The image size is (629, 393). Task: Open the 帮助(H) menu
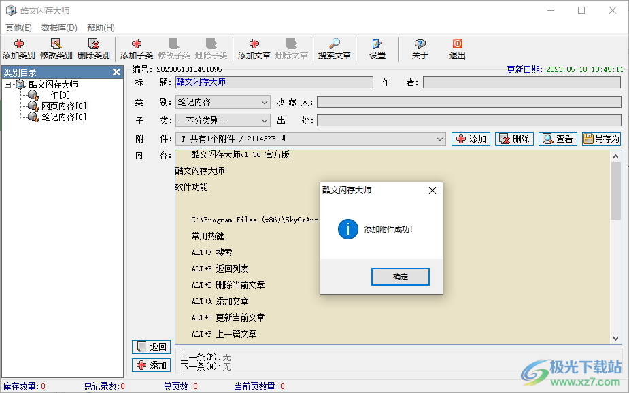(x=101, y=28)
